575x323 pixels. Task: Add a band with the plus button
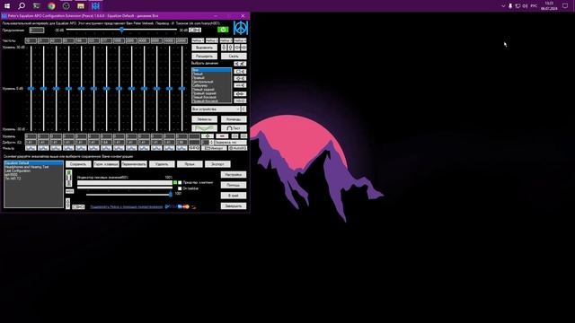208,136
